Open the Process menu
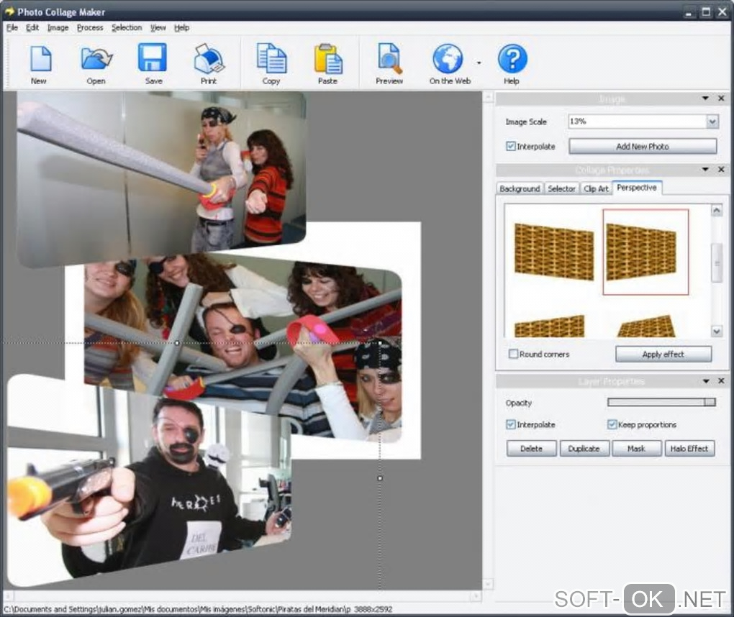734x617 pixels. coord(90,28)
